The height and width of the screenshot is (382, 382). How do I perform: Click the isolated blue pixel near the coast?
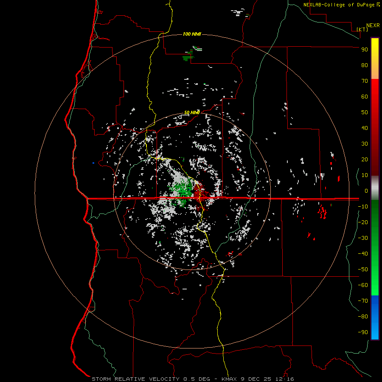click(x=93, y=163)
